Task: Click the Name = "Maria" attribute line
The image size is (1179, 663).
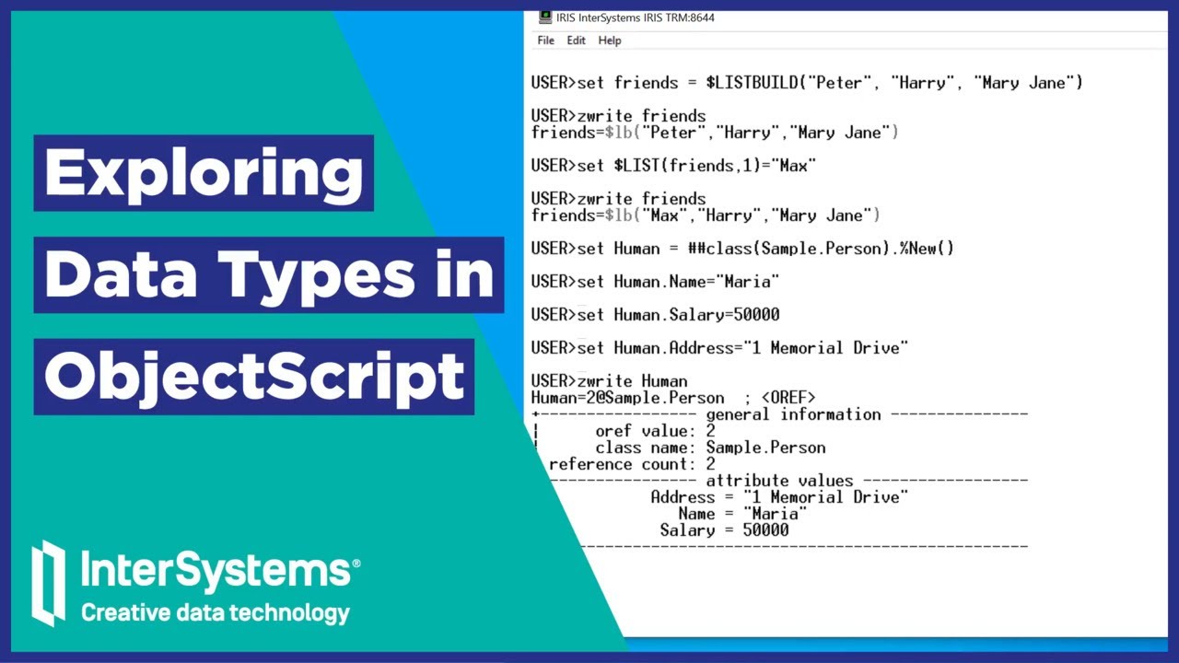Action: 742,514
